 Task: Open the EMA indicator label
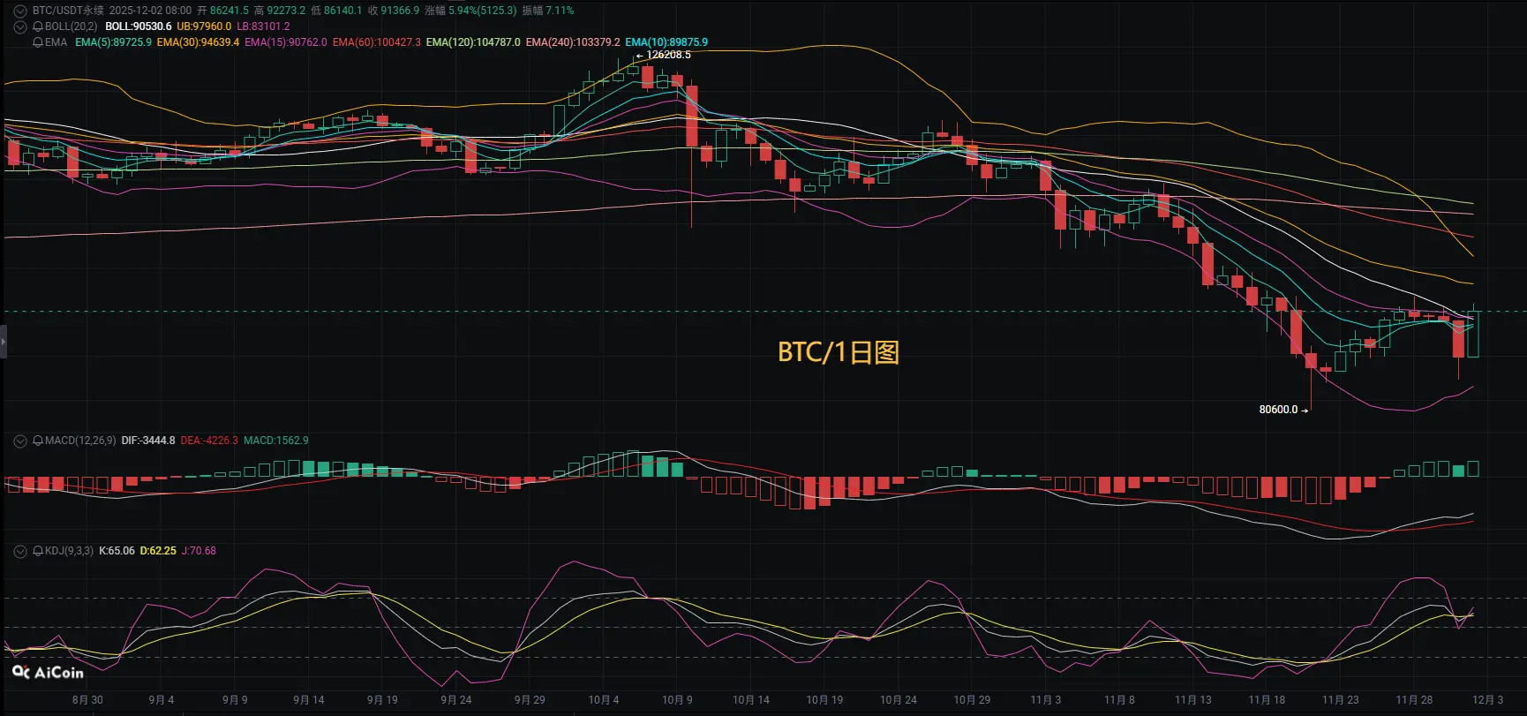56,42
